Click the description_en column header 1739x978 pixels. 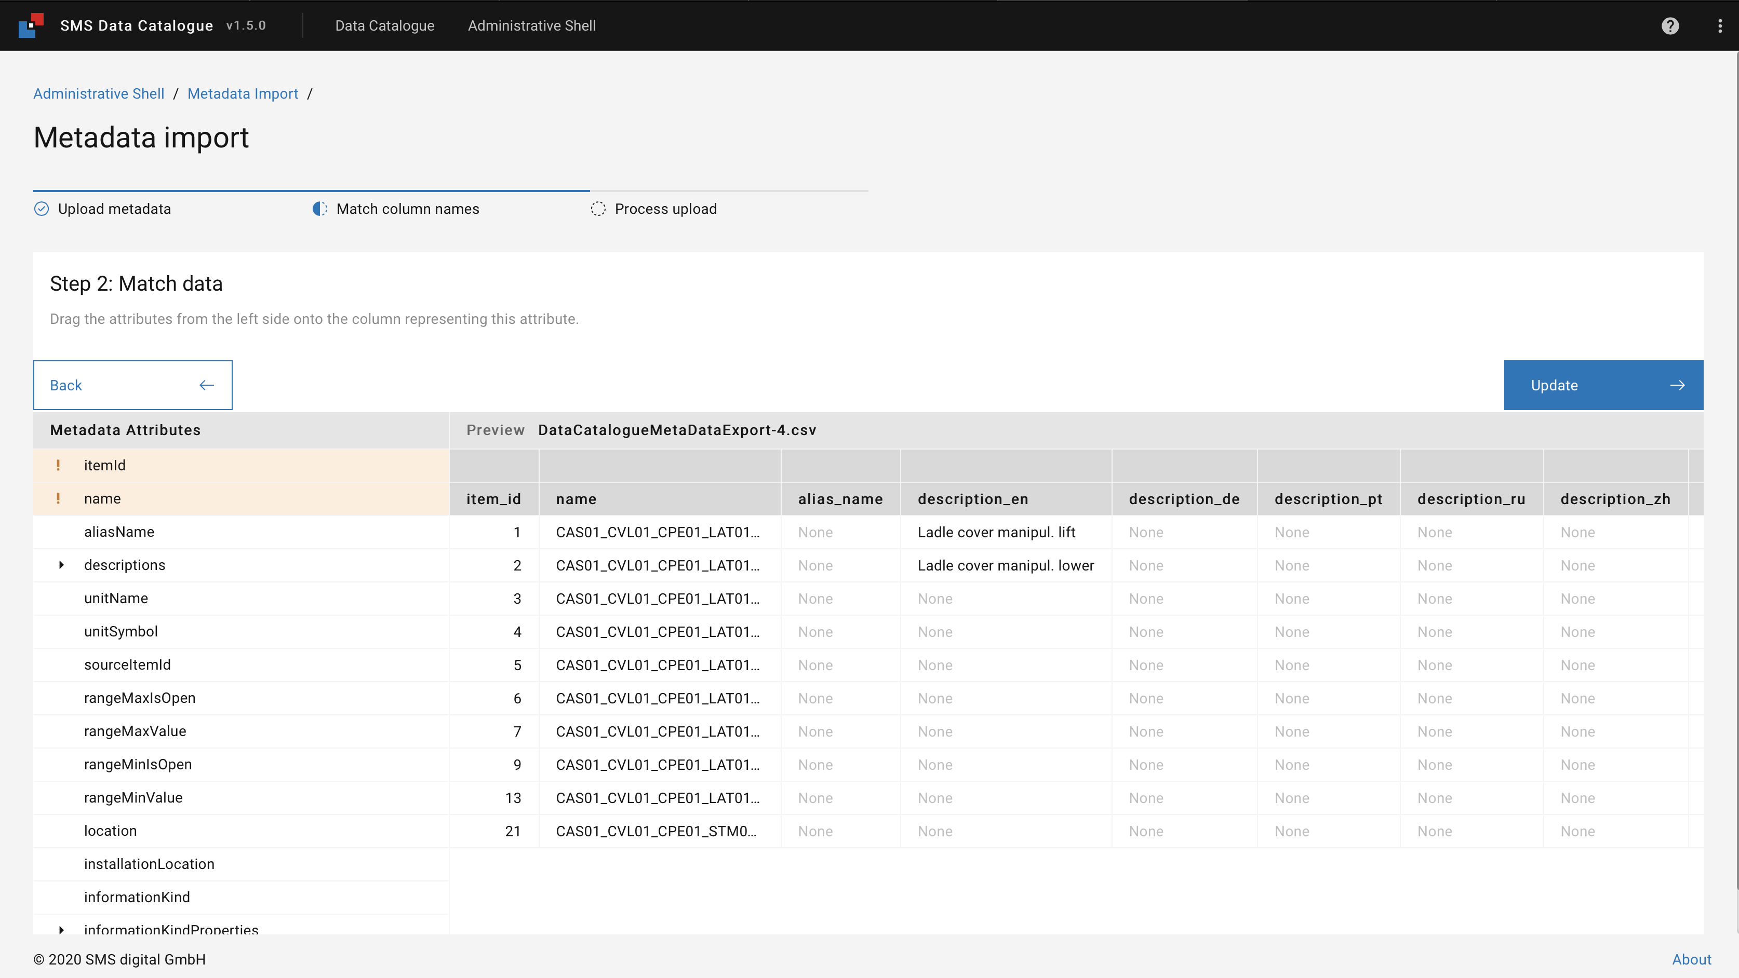point(973,499)
